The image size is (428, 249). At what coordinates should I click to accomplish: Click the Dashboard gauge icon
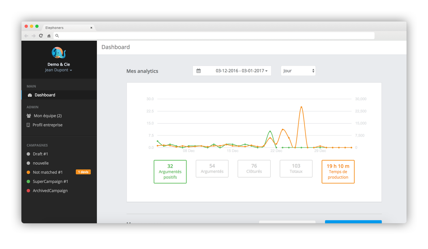point(30,95)
